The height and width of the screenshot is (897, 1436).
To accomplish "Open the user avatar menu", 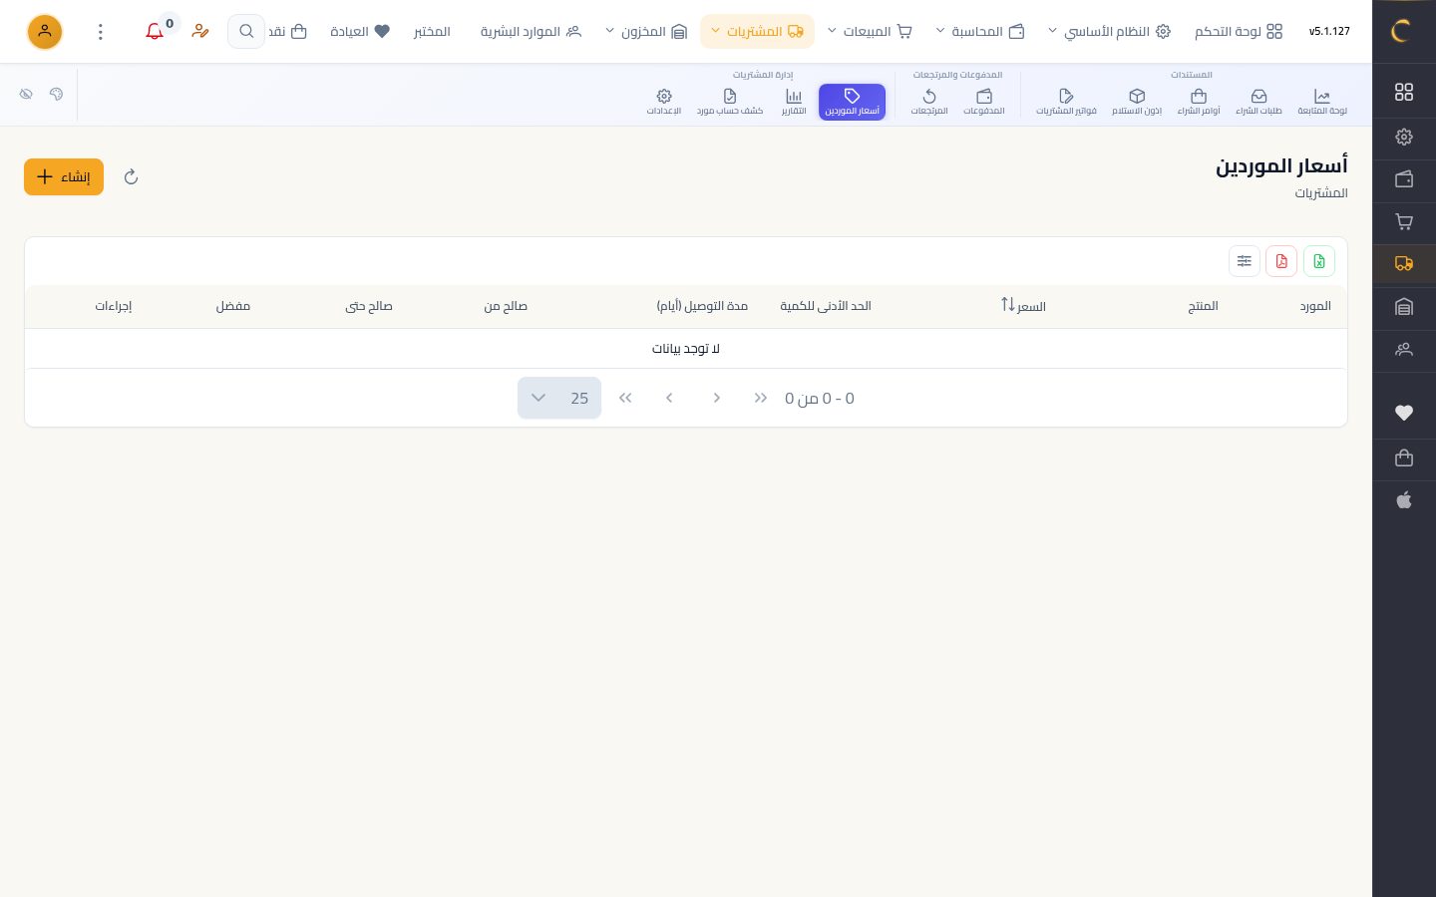I will pos(45,32).
